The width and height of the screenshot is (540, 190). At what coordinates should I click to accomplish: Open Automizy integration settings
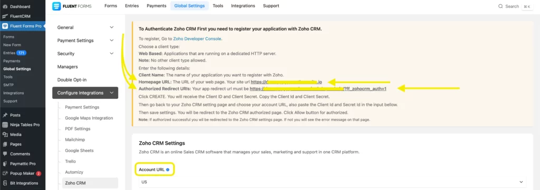click(x=74, y=172)
